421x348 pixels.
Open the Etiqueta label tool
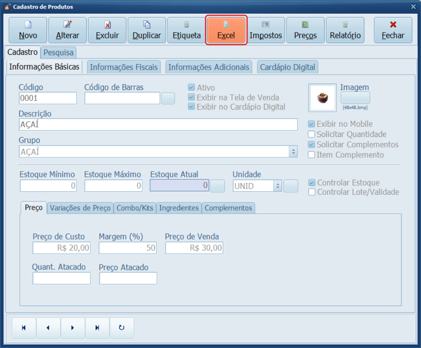186,30
